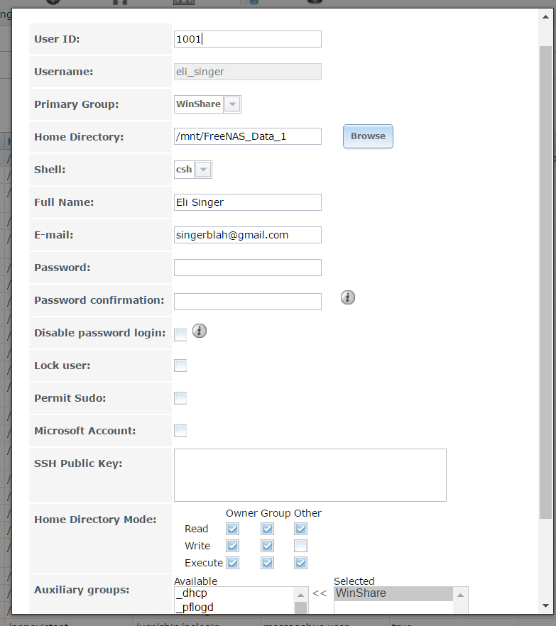Uncheck Owner Execute permission
This screenshot has width=556, height=626.
pos(232,563)
